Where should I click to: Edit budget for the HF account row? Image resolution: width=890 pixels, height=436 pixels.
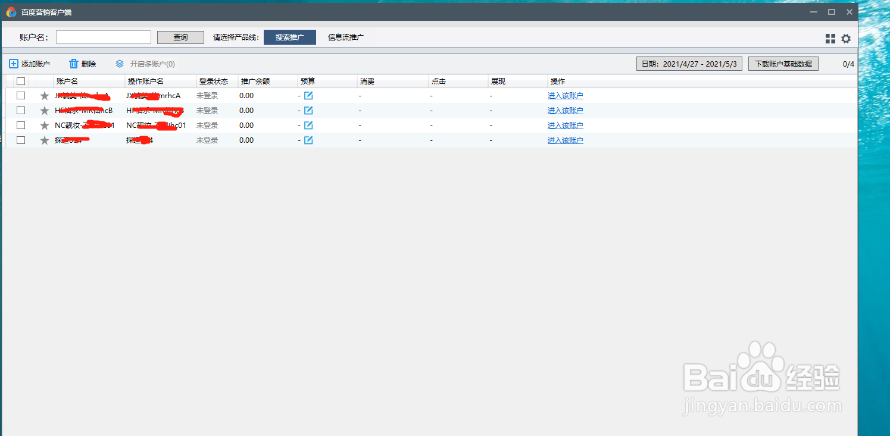pos(308,110)
